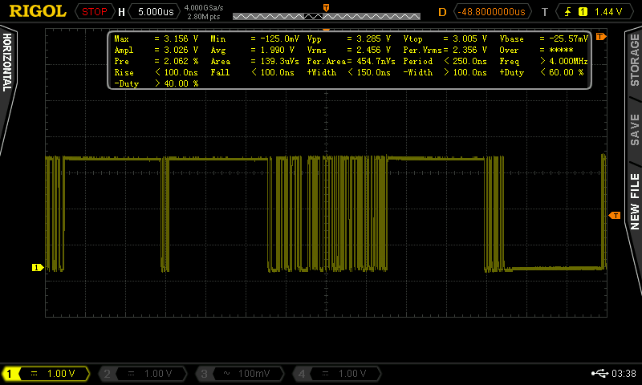
Task: Click the 4.000GSa/s sample rate text
Action: click(x=204, y=7)
